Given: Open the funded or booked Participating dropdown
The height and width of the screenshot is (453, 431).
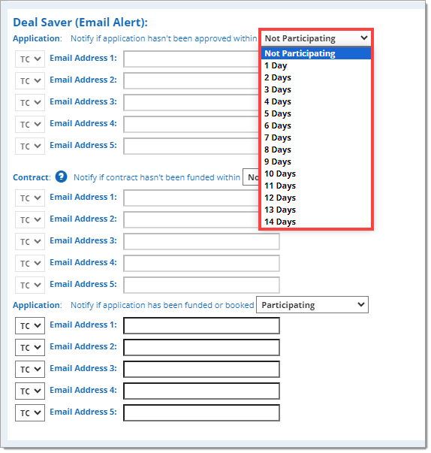Looking at the screenshot, I should pos(312,305).
